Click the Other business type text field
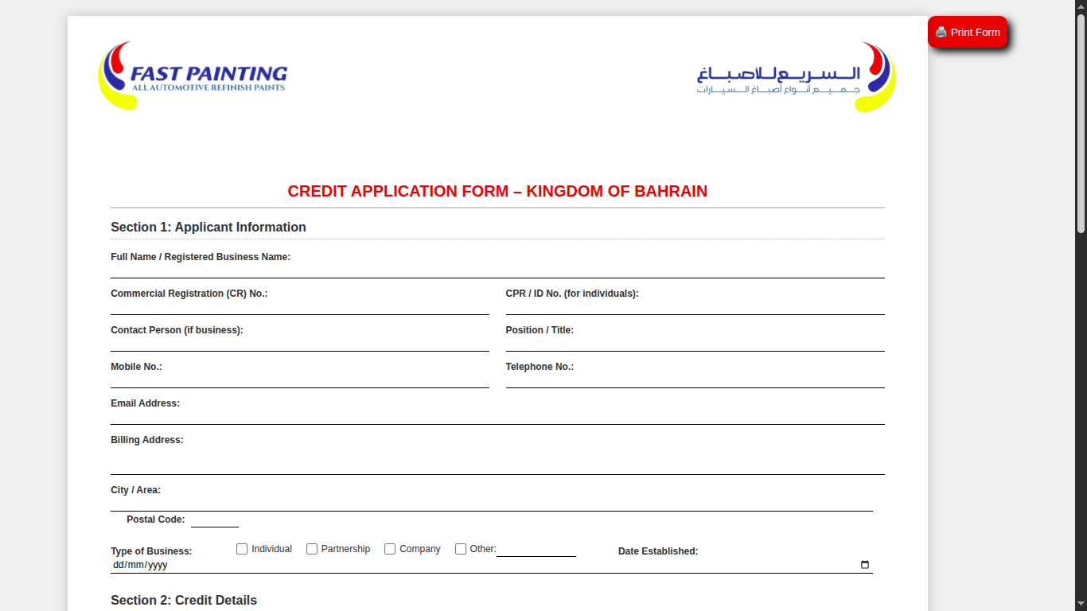 click(x=536, y=550)
